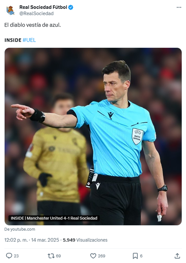Click the Real Sociedad profile avatar
Image resolution: width=186 pixels, height=263 pixels.
click(x=10, y=11)
